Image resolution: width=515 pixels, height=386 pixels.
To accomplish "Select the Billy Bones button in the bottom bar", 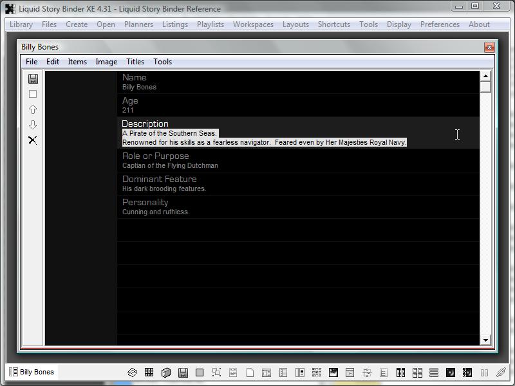I will (x=32, y=372).
